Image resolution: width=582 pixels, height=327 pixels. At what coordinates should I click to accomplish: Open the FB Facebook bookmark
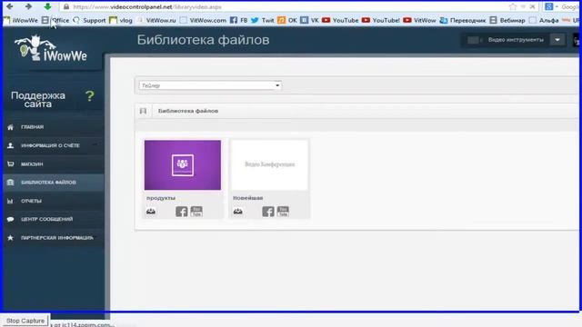click(x=238, y=20)
